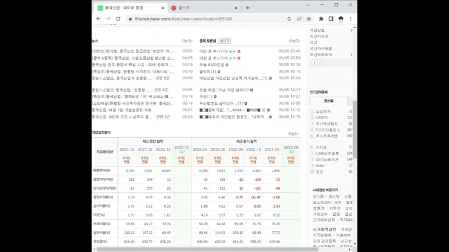Open the discussion post posted 06/05 20:46
449x252 pixels.
[218, 51]
